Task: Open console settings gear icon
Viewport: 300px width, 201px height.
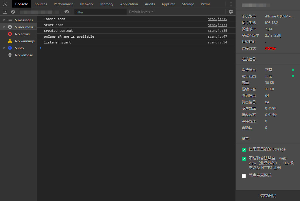Action: (231, 12)
